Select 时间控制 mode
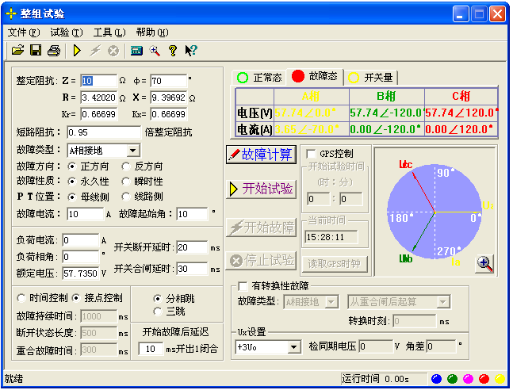 pos(21,298)
